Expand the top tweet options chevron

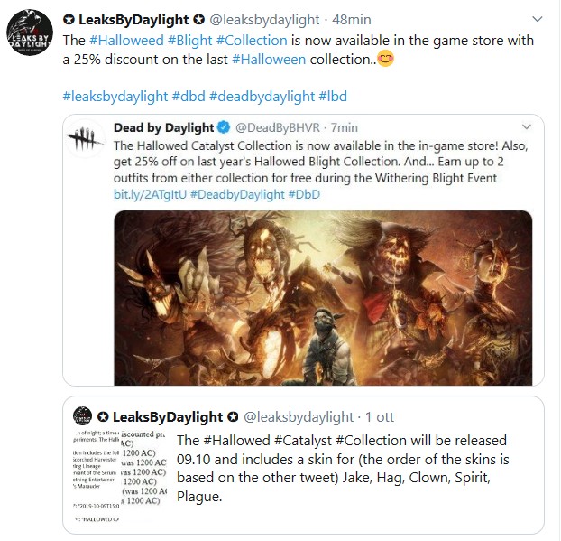pos(538,19)
